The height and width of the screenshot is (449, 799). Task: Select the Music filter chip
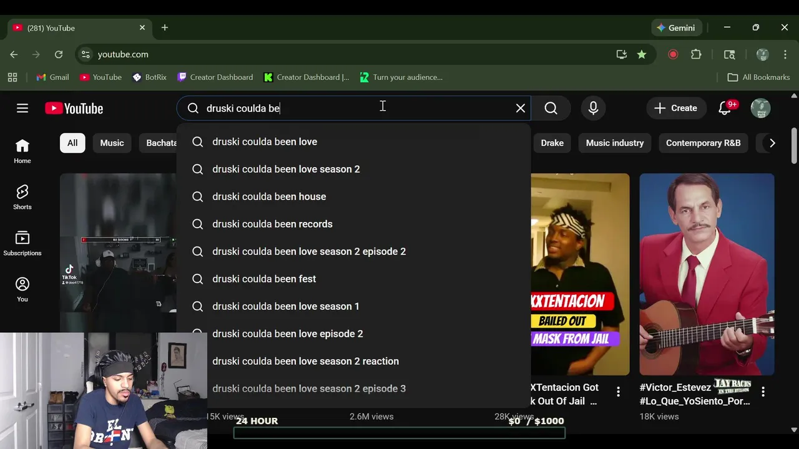pos(112,143)
